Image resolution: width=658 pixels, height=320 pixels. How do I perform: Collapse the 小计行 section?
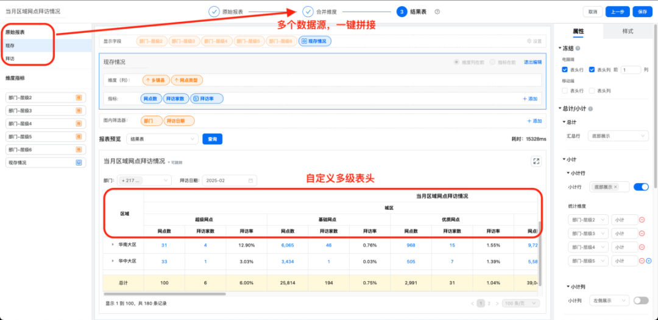tap(568, 173)
